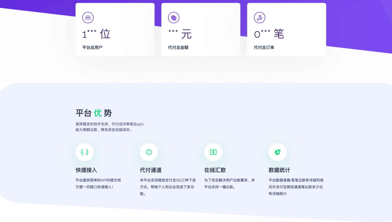Viewport: 392px width, 222px height.
Task: Click the text 方便一切接口快速接入!
Action: (x=94, y=187)
